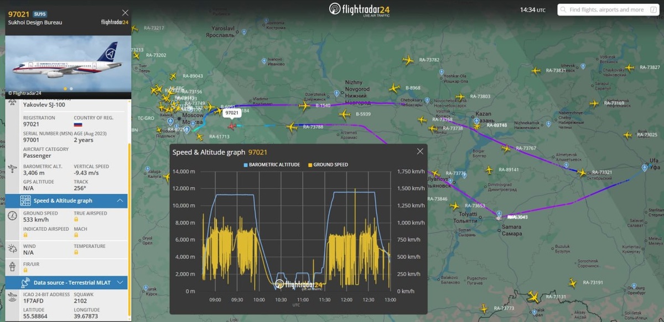
Task: Click the Speed & Altitude graph chart icon
Action: coord(25,201)
